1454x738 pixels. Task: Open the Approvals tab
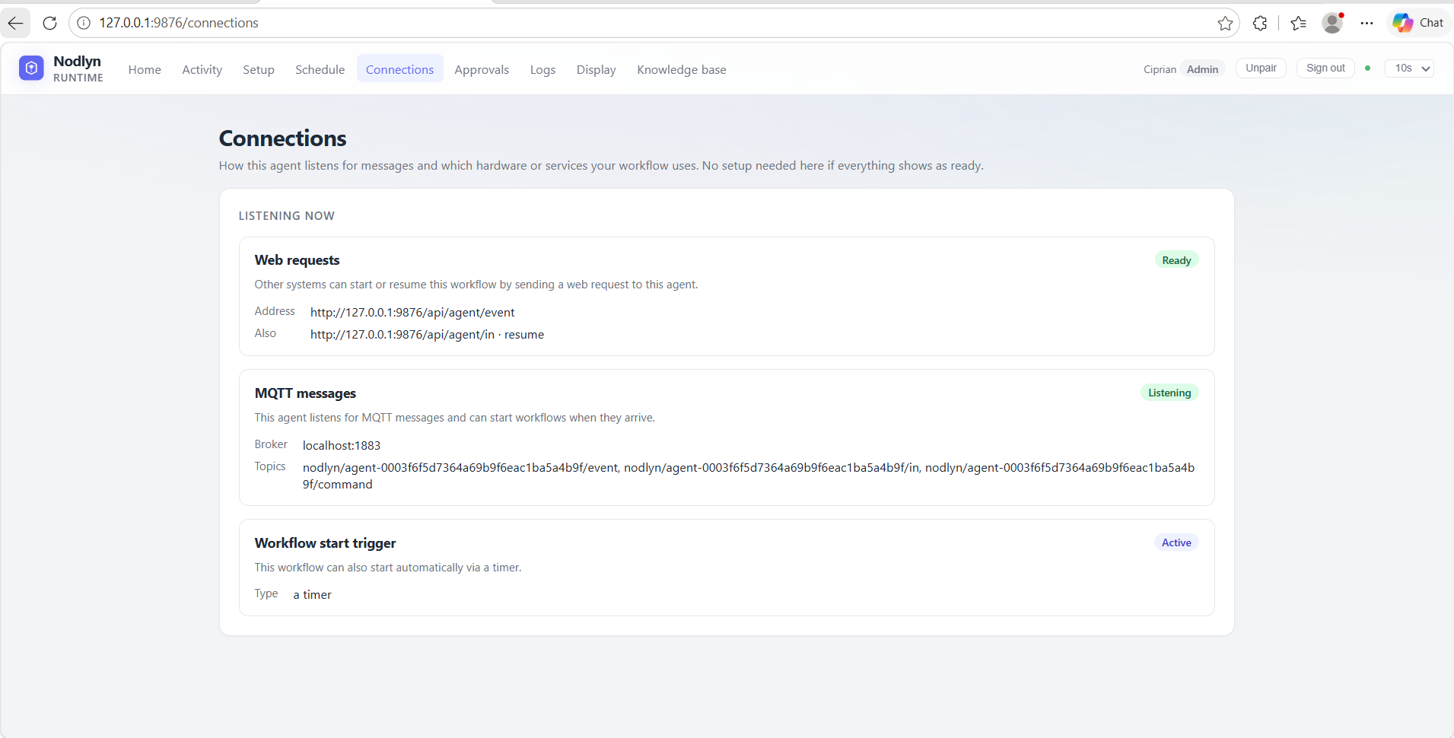pyautogui.click(x=482, y=69)
